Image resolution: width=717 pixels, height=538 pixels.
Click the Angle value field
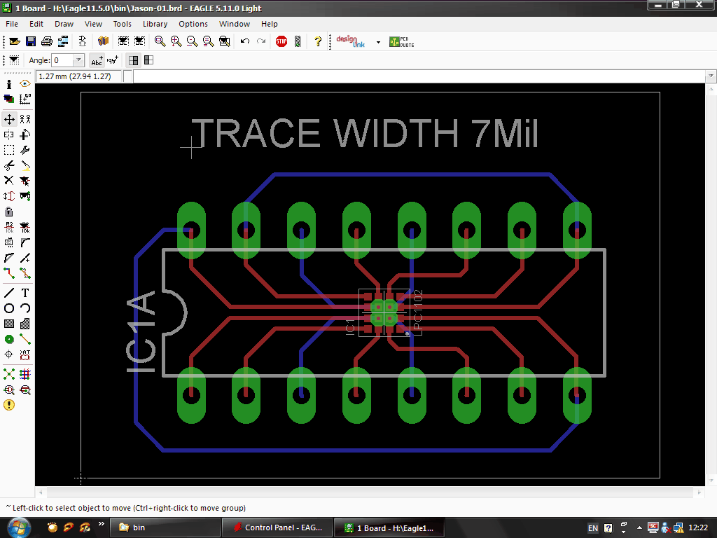pyautogui.click(x=63, y=60)
